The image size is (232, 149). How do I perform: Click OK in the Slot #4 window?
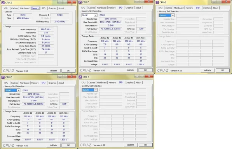point(223,71)
